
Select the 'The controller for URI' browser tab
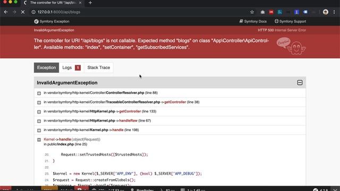(53, 3)
